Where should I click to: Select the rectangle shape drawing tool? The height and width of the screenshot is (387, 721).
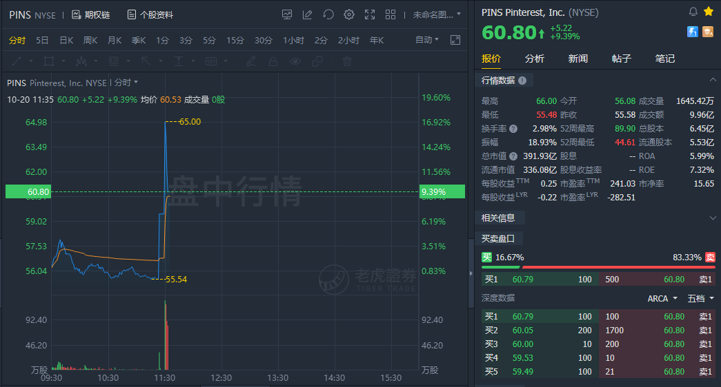(x=49, y=61)
